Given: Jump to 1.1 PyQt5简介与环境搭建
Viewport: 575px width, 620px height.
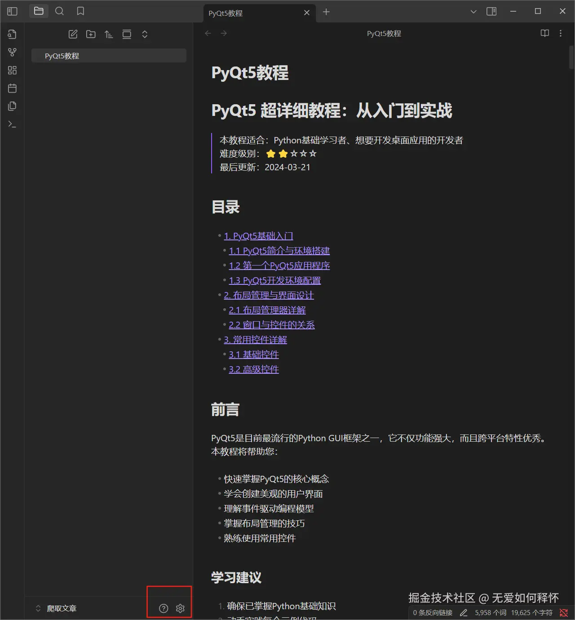Looking at the screenshot, I should [x=279, y=251].
